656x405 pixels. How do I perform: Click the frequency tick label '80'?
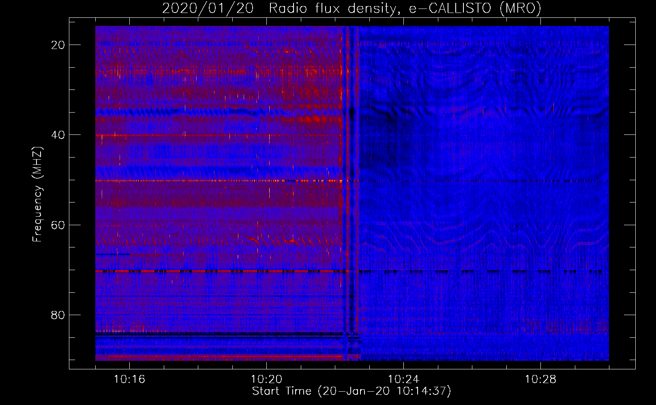pyautogui.click(x=58, y=315)
